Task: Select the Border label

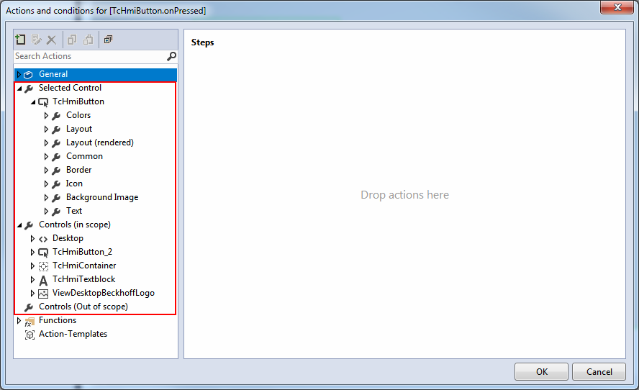Action: point(78,170)
